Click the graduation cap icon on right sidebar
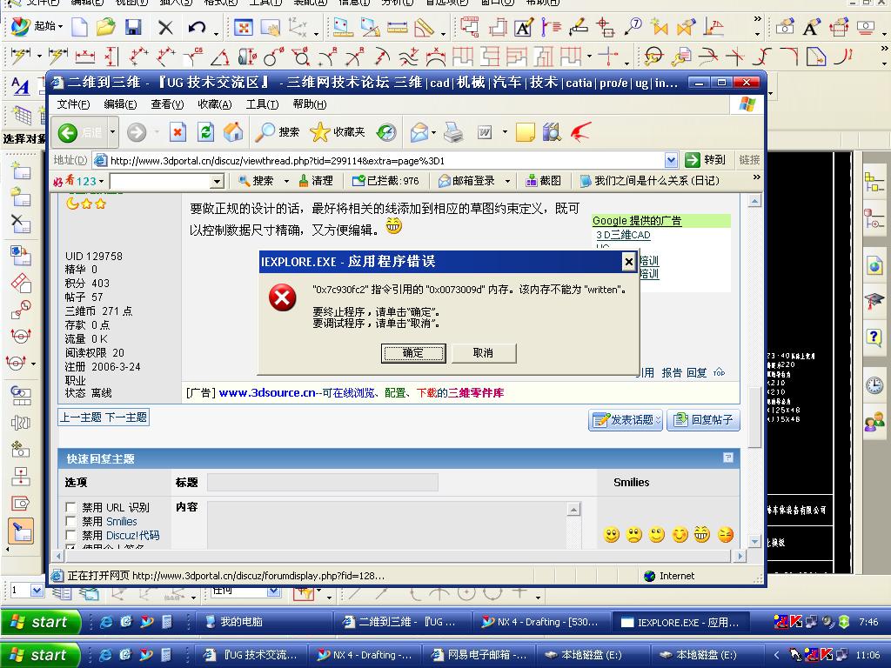 point(874,301)
